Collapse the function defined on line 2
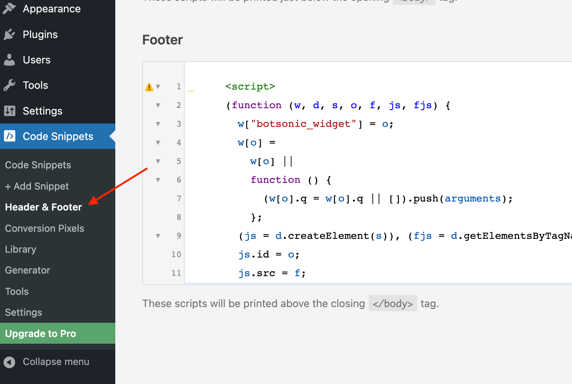572x384 pixels. coord(158,105)
